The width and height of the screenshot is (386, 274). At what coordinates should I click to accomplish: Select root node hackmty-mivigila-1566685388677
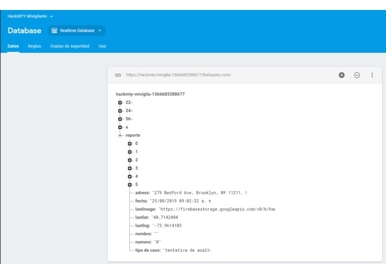[x=150, y=94]
